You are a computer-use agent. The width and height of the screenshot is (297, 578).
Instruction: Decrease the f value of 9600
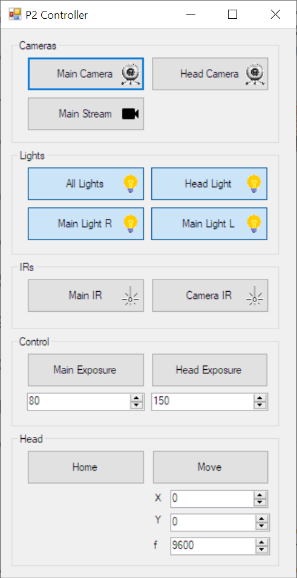click(x=262, y=550)
